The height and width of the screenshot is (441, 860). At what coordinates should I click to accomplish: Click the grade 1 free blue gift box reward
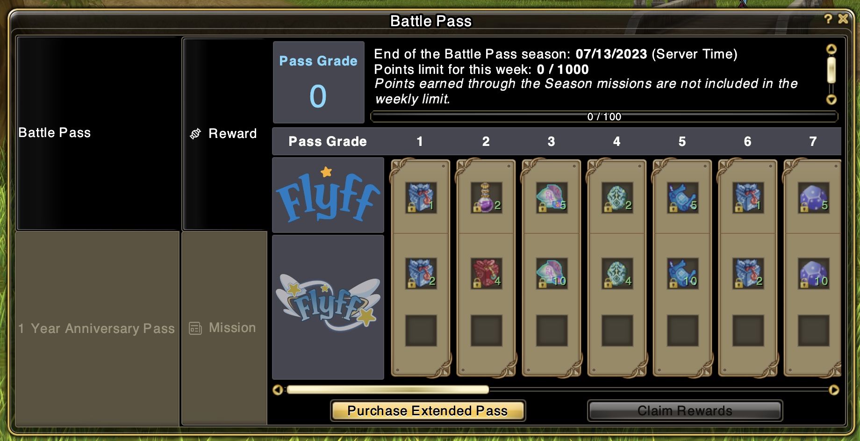421,198
